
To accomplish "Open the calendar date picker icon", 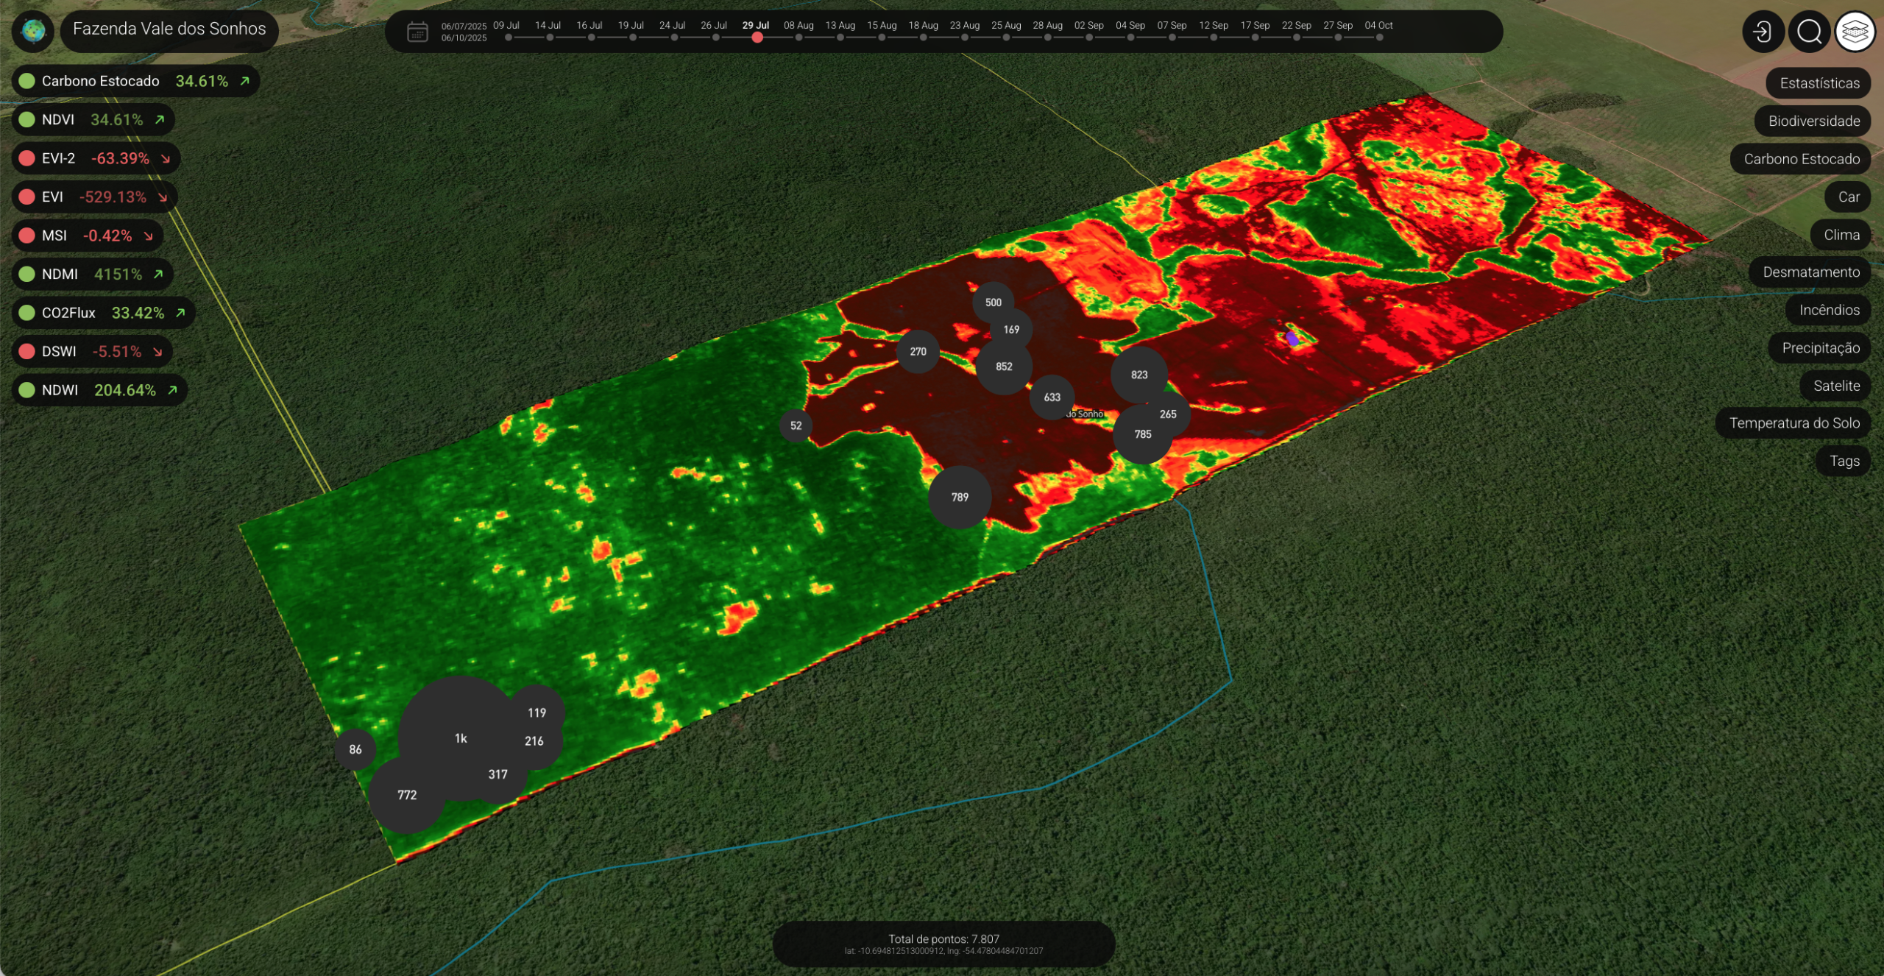I will pos(416,32).
